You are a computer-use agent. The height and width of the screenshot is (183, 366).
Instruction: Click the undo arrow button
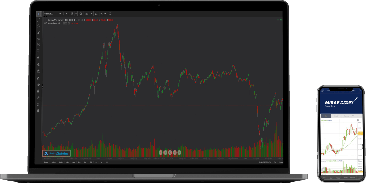point(101,14)
